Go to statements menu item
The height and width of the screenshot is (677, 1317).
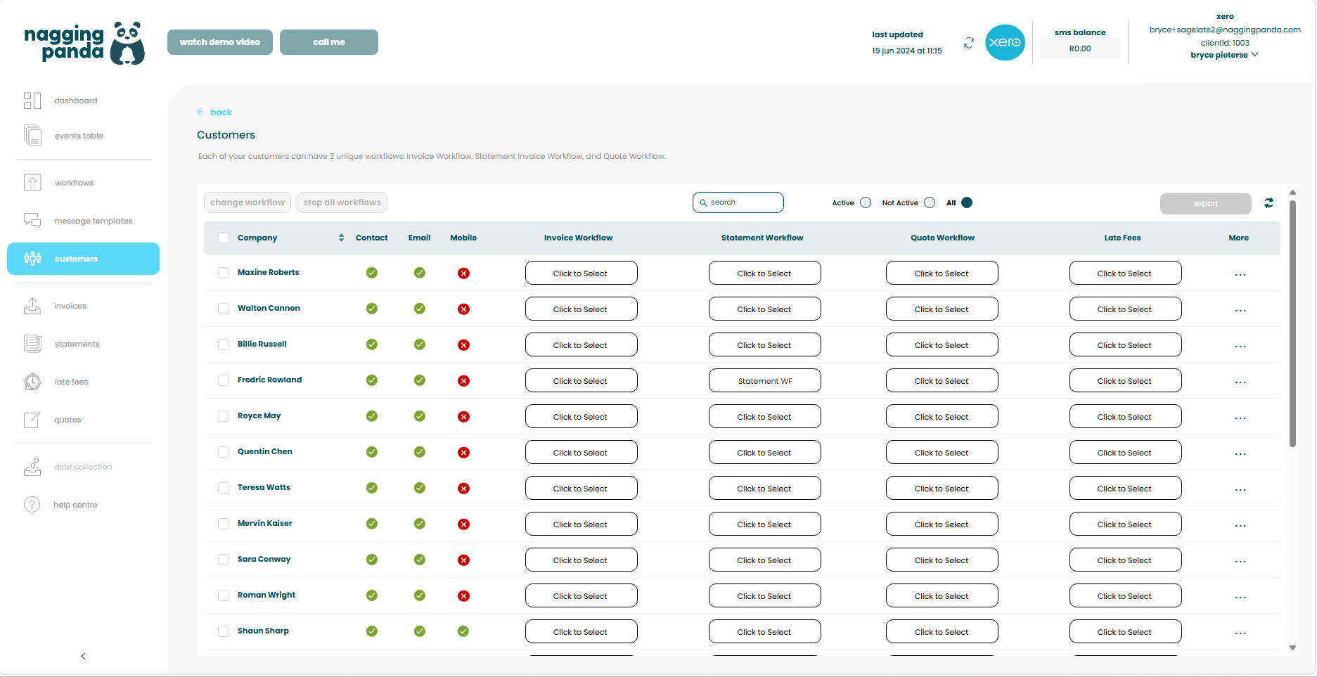(77, 344)
